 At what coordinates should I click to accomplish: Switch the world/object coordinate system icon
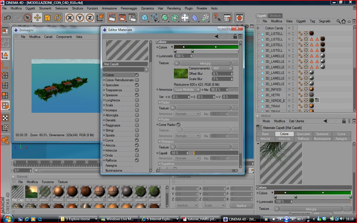[100, 18]
